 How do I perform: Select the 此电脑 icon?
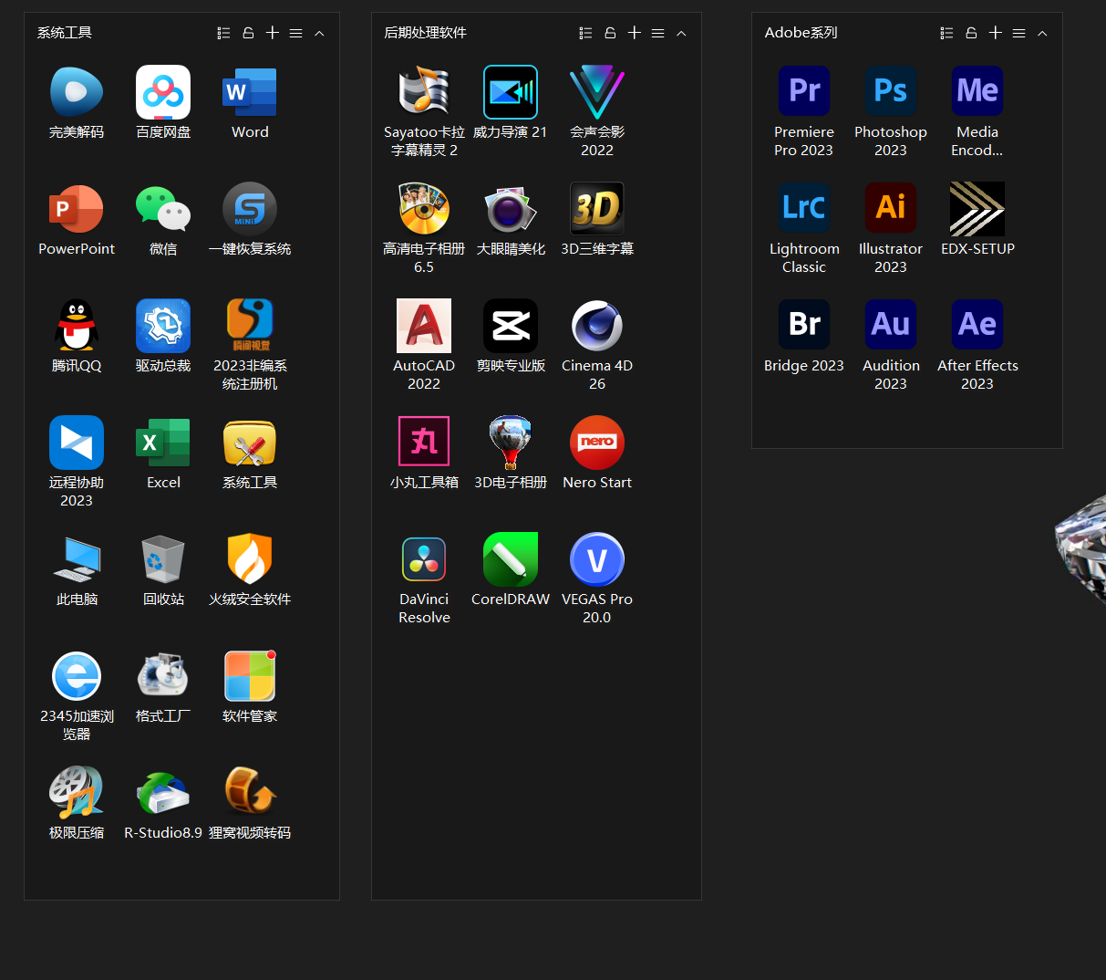click(x=77, y=559)
